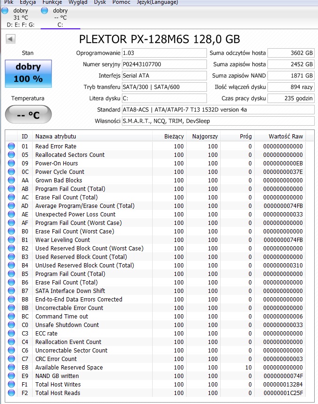Click status icon for Uncorrectable Sector Count
318x404 pixels.
[x=11, y=350]
